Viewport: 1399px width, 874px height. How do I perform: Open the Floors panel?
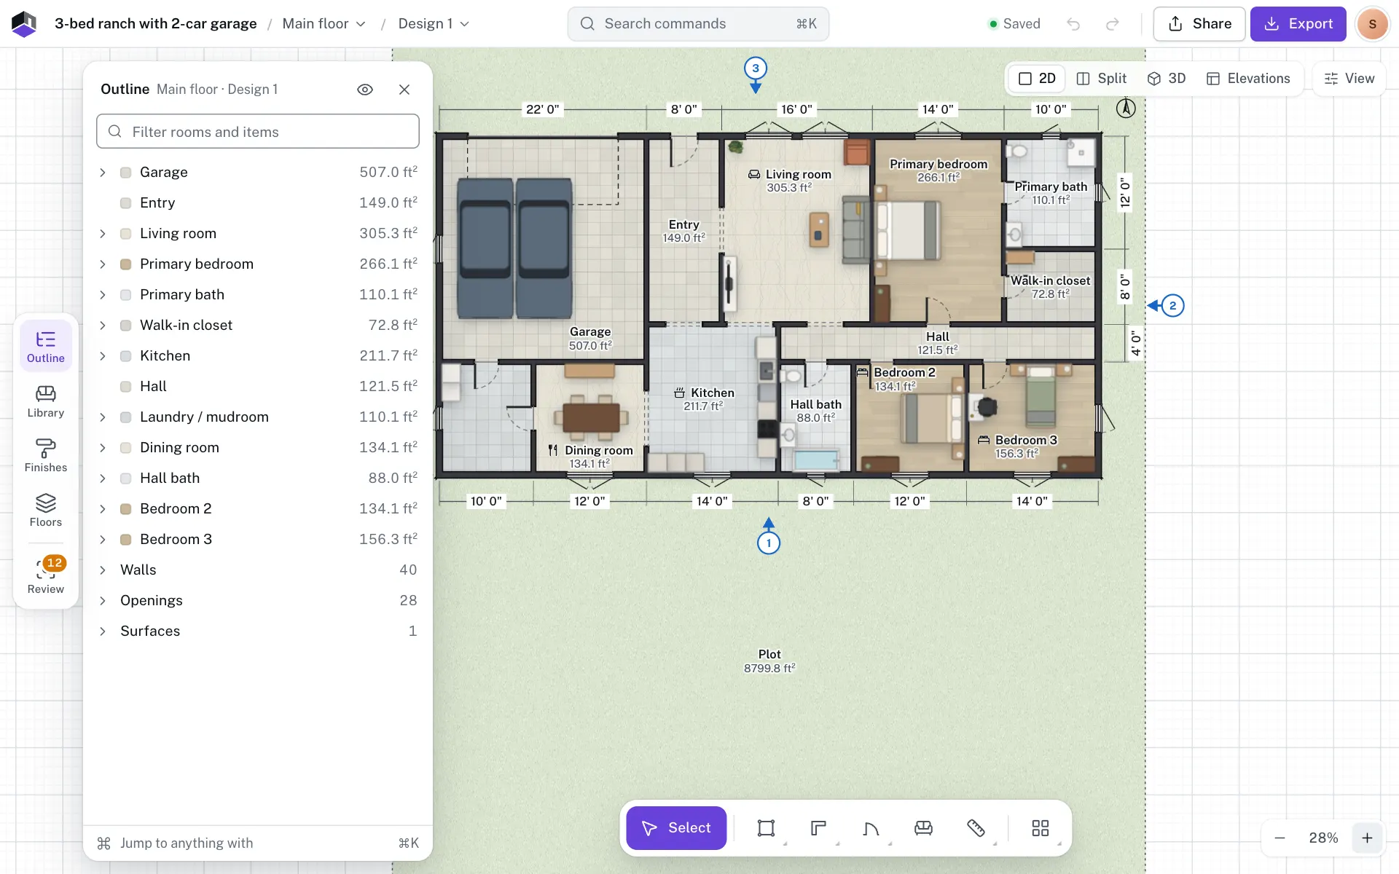[x=45, y=511]
